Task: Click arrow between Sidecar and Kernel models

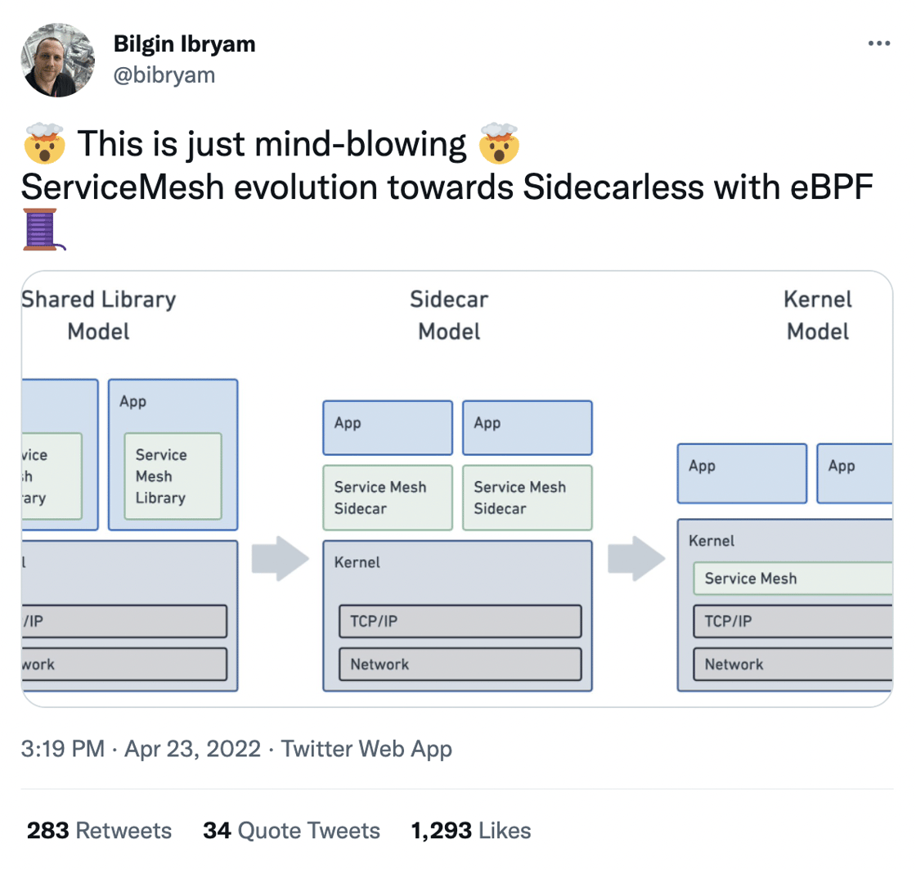Action: [635, 559]
